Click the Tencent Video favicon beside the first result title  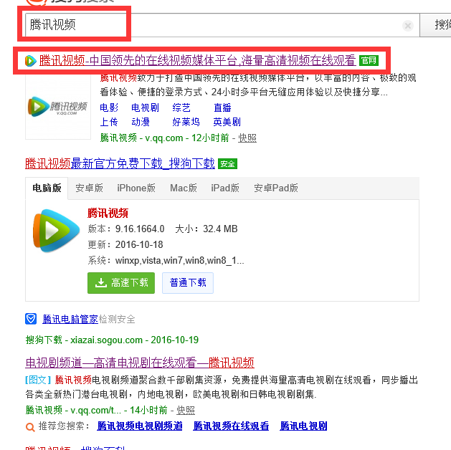tap(31, 61)
